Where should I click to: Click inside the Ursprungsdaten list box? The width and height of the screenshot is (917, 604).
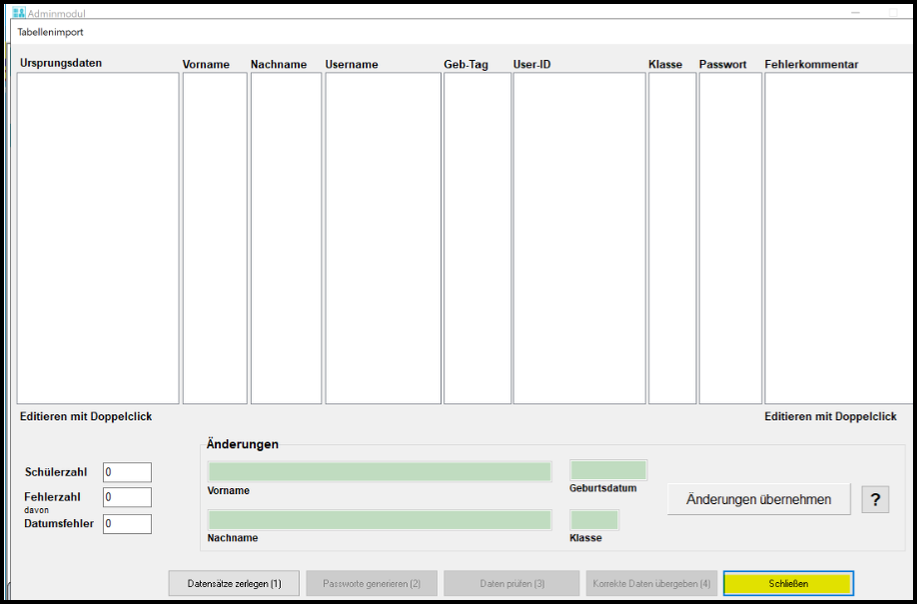coord(98,238)
